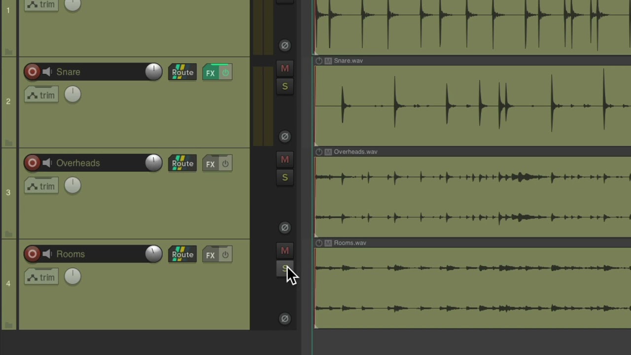Toggle input monitoring speaker on Snare track
The image size is (631, 355).
pyautogui.click(x=47, y=72)
